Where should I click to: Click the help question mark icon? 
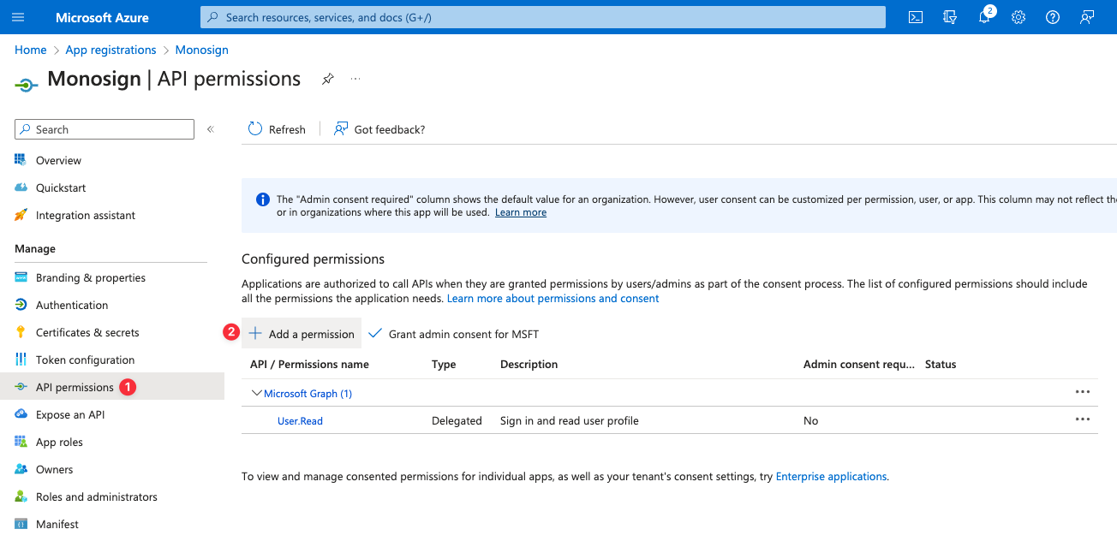(1053, 17)
